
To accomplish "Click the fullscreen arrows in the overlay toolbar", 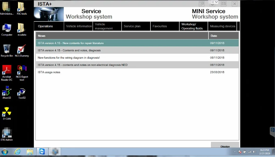I will (213, 2).
